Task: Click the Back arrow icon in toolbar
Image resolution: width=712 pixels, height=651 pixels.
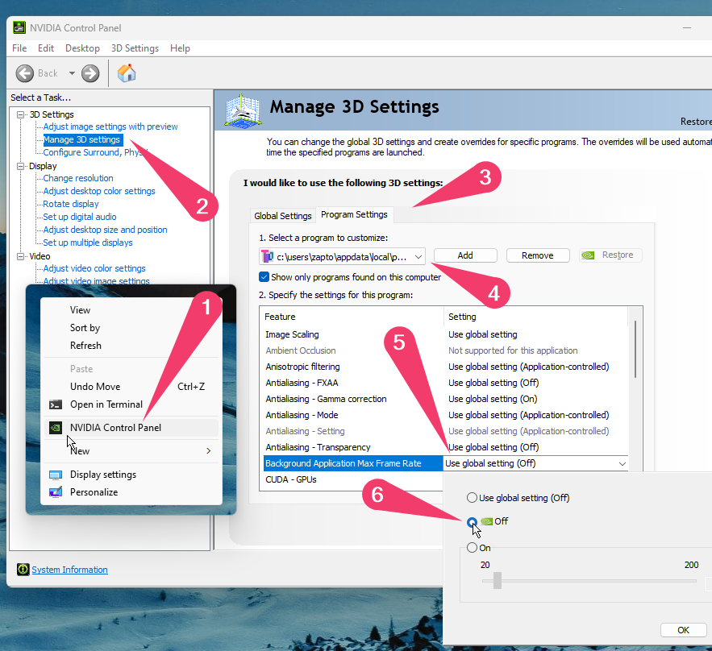Action: click(24, 73)
